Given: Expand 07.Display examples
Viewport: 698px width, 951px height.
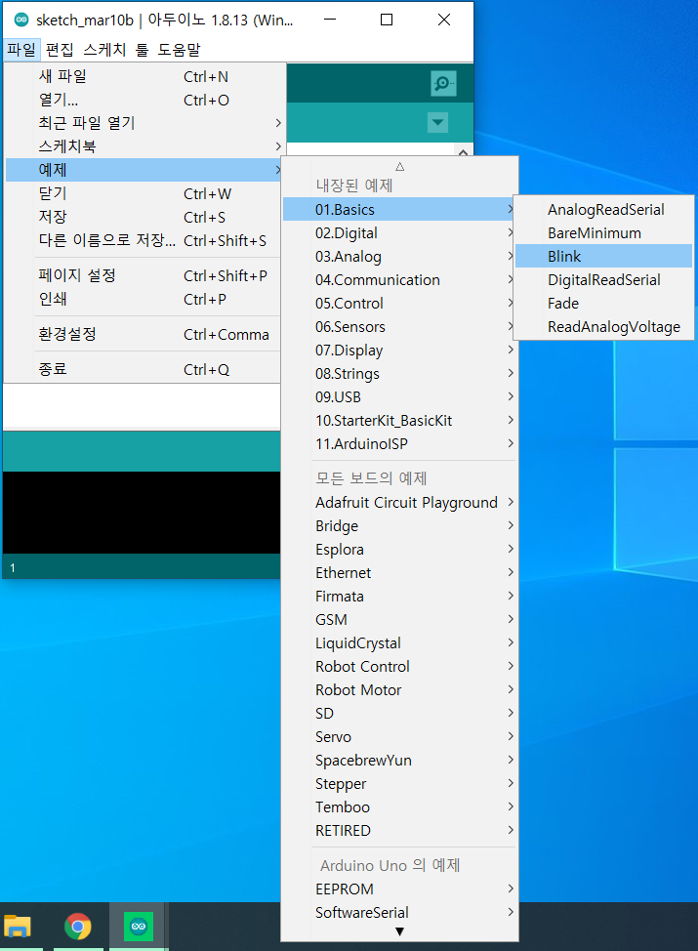Looking at the screenshot, I should pyautogui.click(x=399, y=350).
